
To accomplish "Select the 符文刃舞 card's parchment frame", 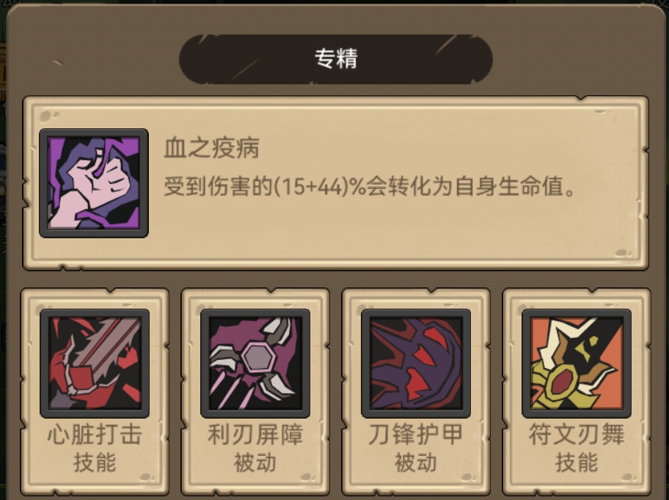I will [577, 391].
